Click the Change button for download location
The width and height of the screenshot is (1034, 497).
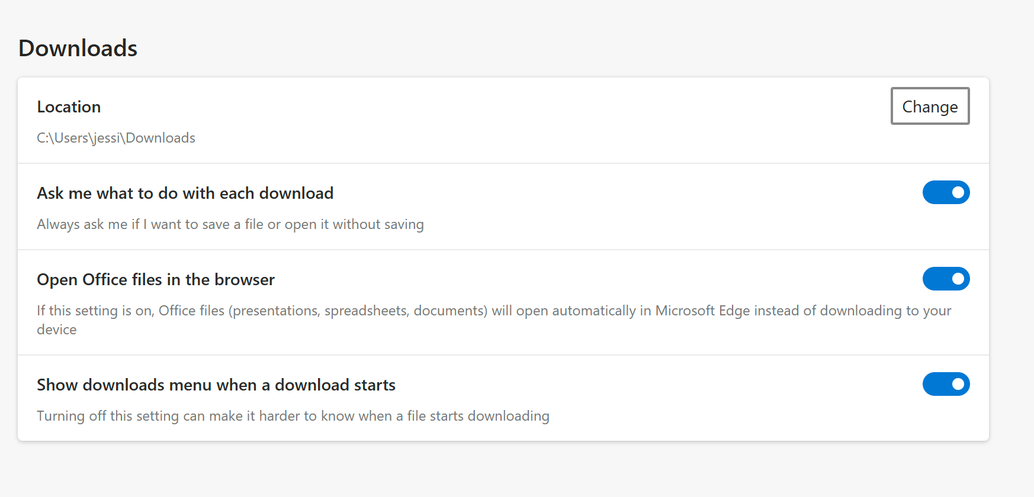click(x=930, y=106)
